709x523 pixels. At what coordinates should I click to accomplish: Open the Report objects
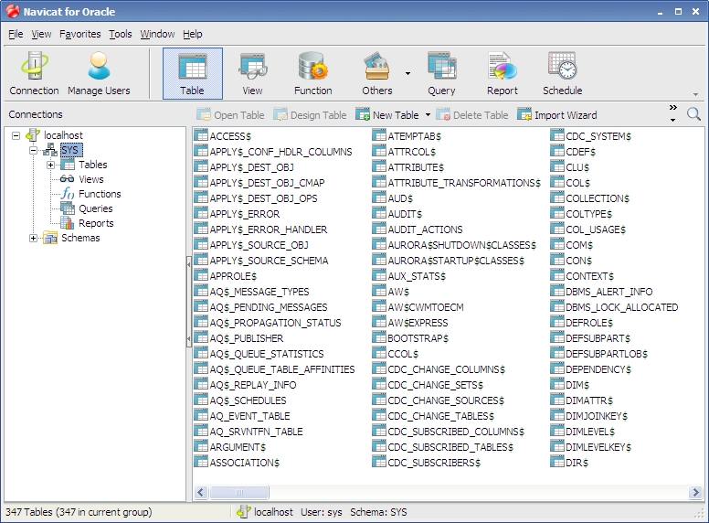[x=502, y=74]
